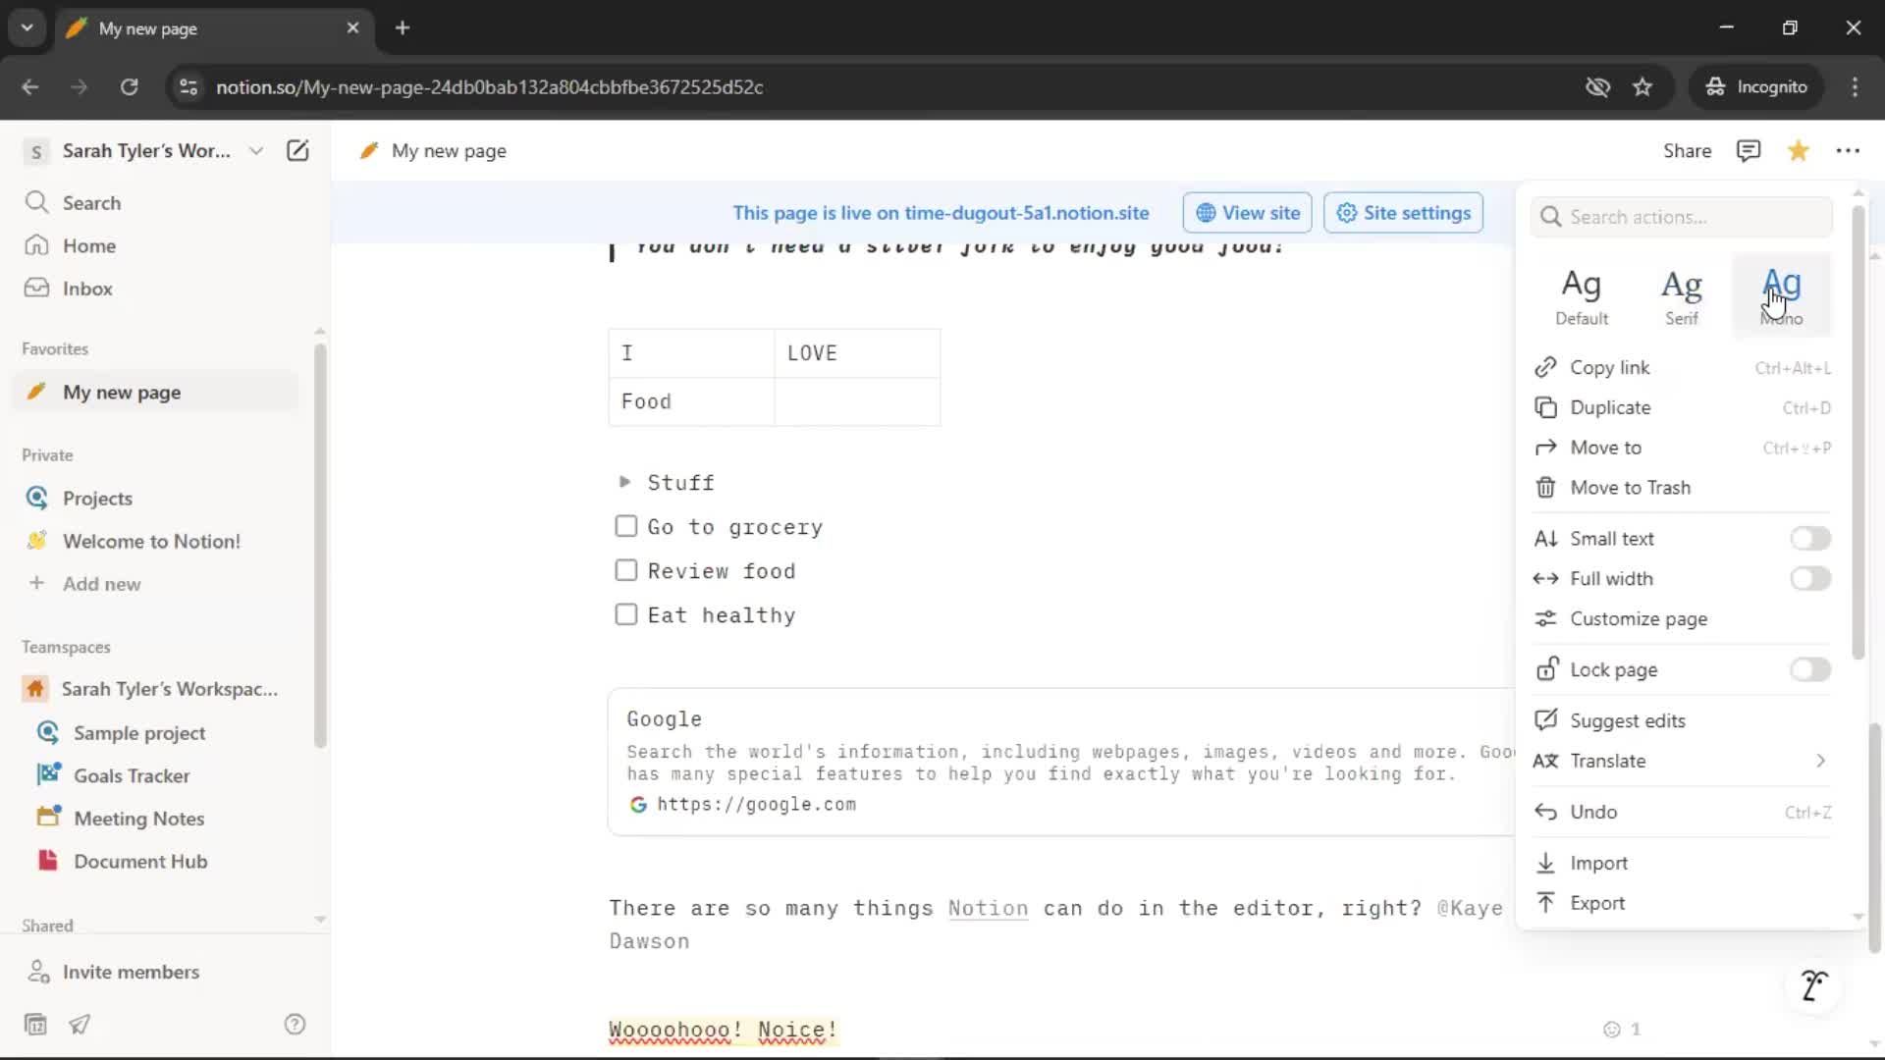This screenshot has width=1885, height=1060.
Task: Open the Meeting Notes page
Action: pyautogui.click(x=138, y=819)
